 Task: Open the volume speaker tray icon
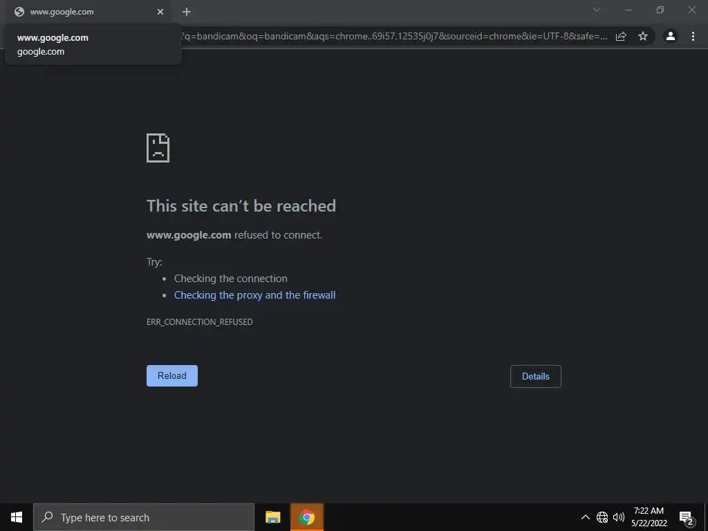619,517
